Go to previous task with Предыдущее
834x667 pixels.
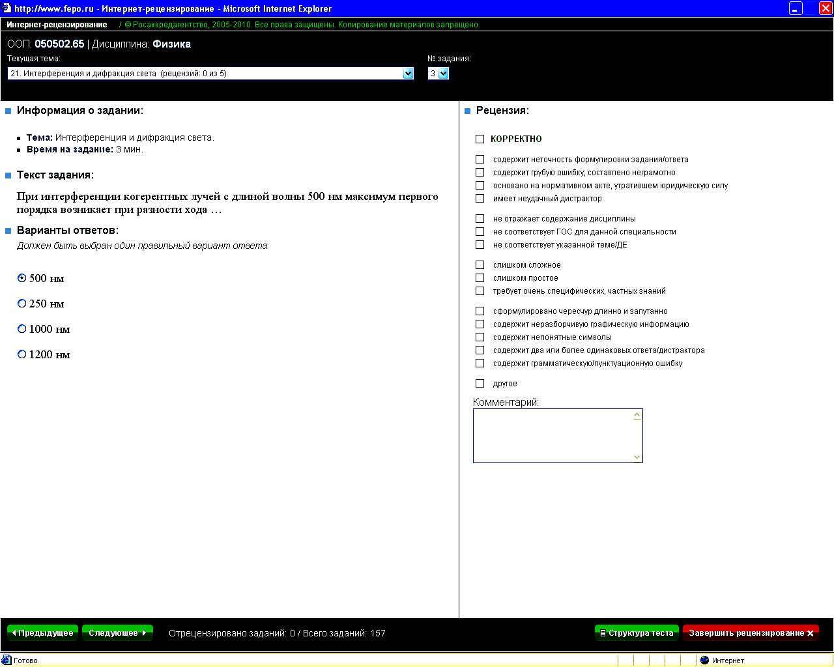[x=42, y=632]
